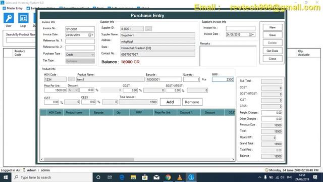Click the Price Per Unit column header

tap(165, 112)
